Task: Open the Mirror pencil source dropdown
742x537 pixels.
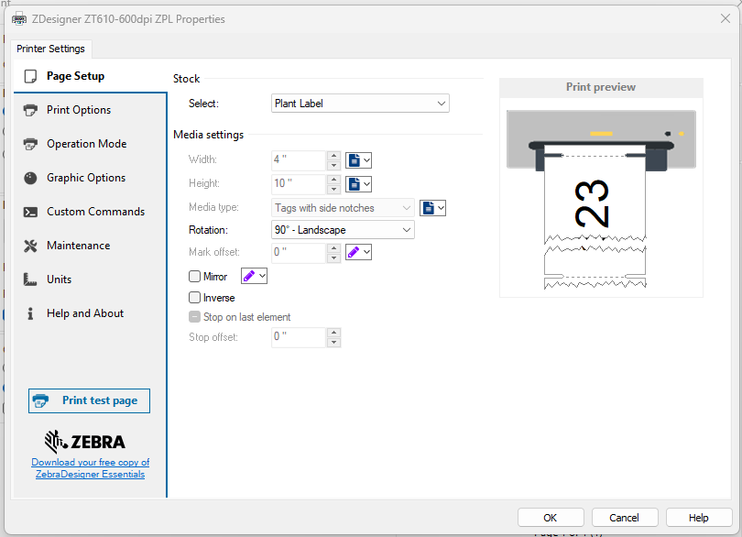Action: tap(254, 276)
